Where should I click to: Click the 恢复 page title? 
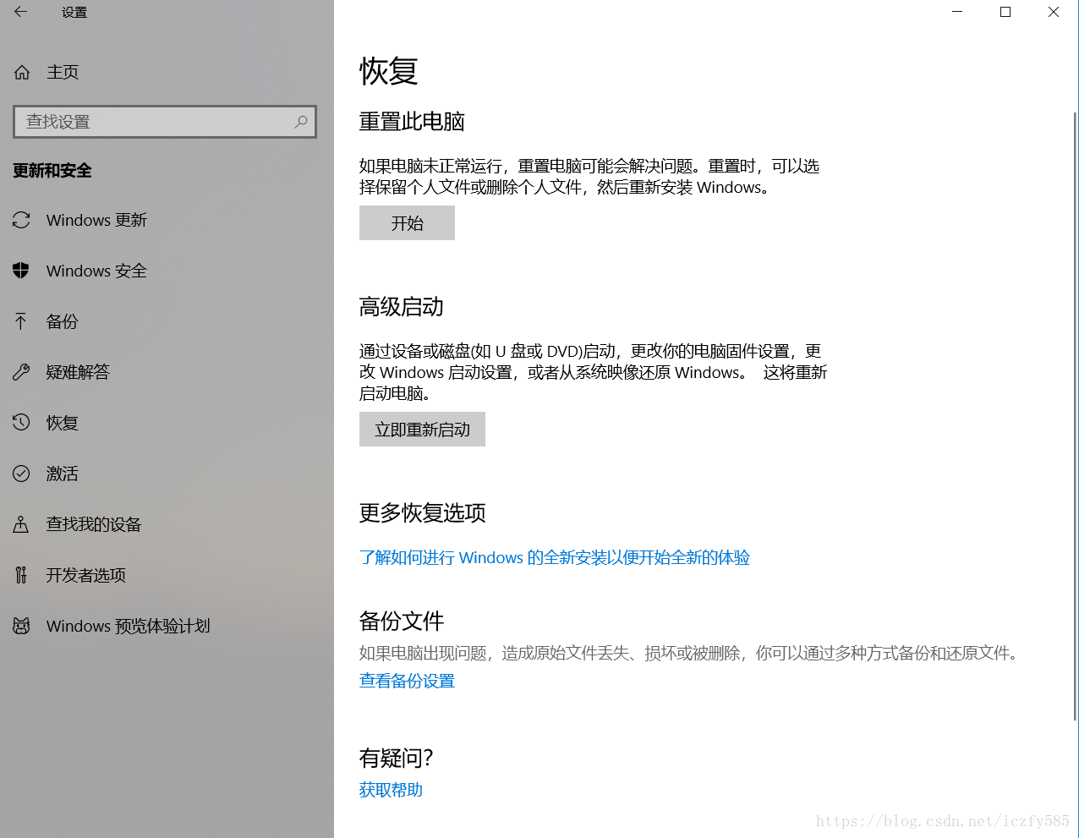point(389,71)
